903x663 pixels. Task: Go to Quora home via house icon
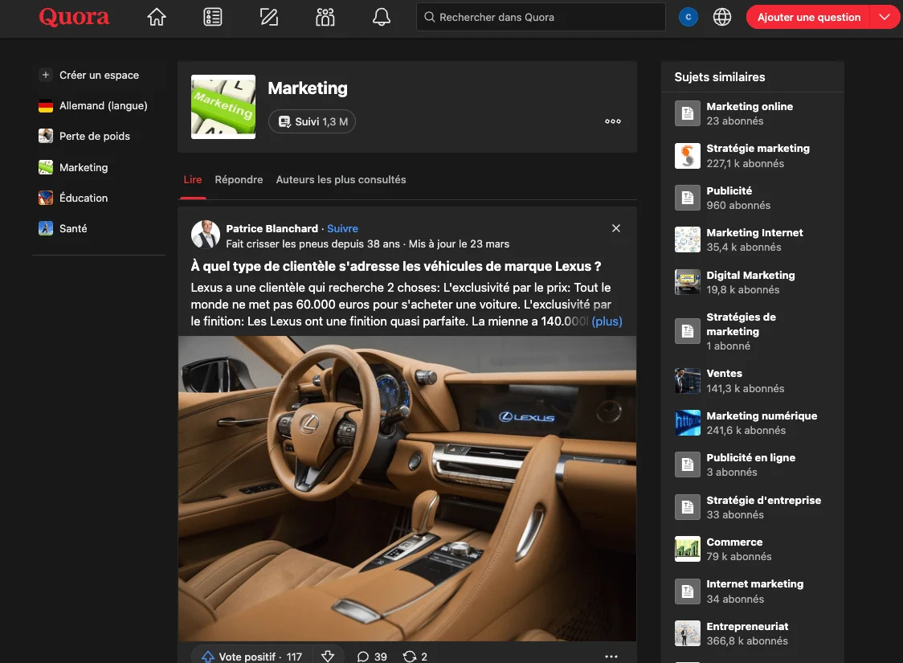click(x=156, y=18)
